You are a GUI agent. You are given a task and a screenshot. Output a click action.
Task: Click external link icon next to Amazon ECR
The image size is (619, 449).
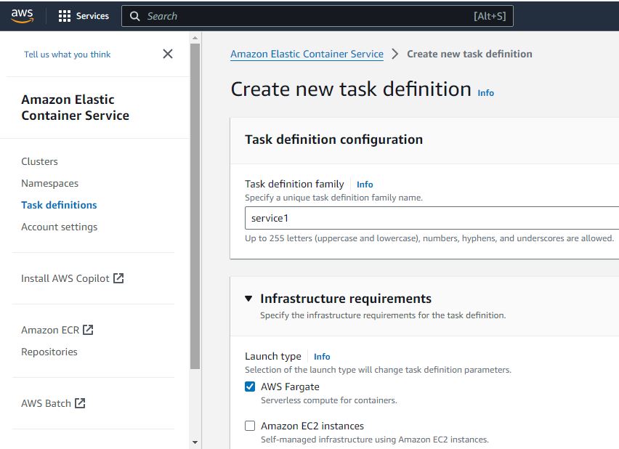(x=88, y=330)
